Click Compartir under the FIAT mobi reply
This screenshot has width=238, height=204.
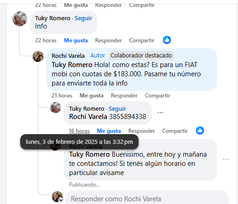[x=157, y=96]
